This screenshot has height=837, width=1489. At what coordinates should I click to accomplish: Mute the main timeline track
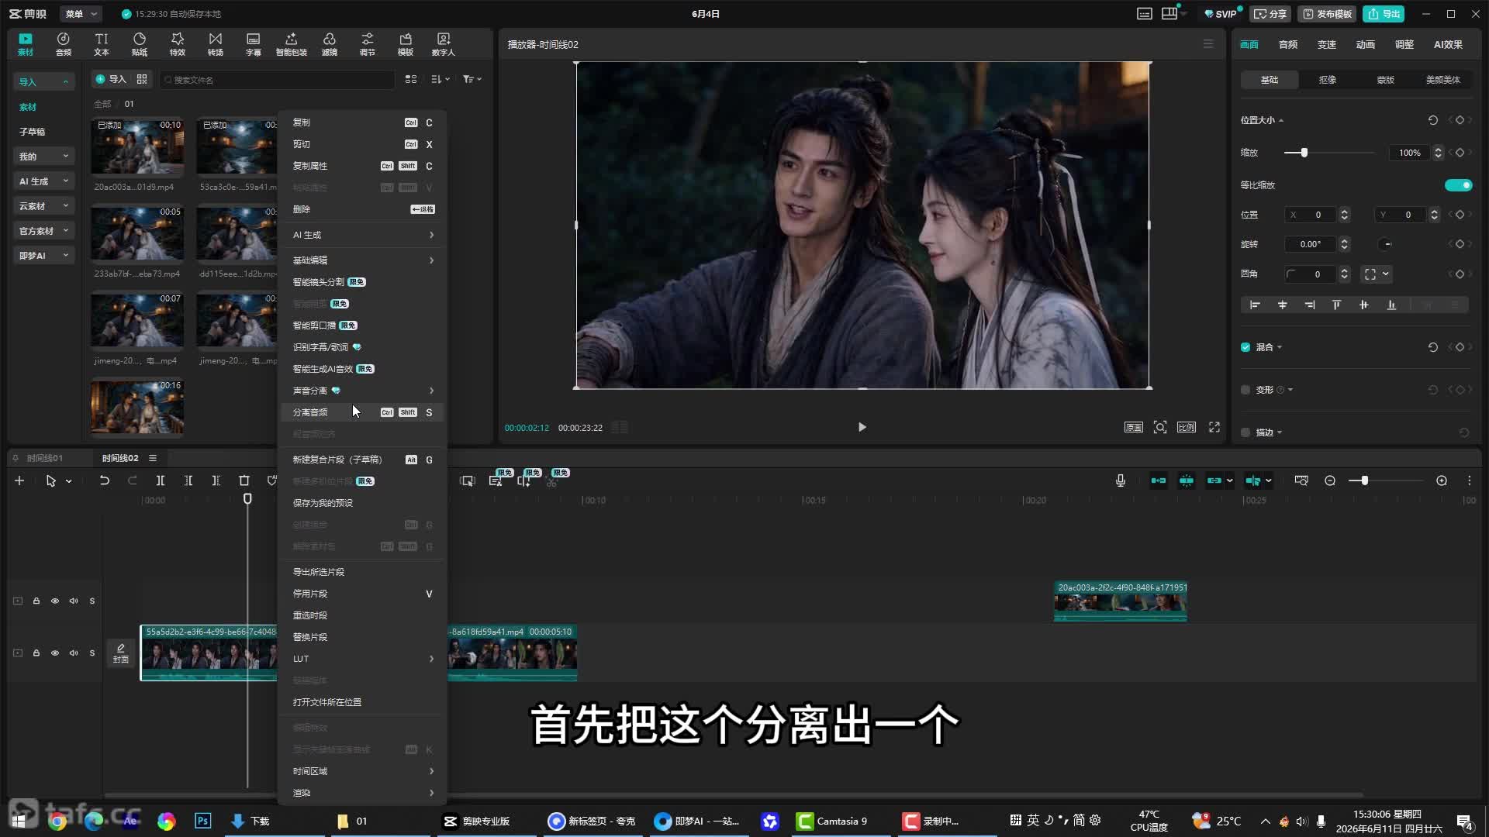point(74,653)
